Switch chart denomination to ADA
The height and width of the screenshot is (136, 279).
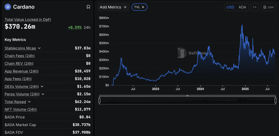click(242, 7)
